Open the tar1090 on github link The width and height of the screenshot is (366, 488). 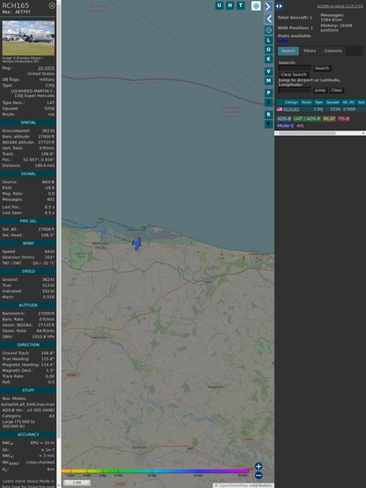(x=340, y=6)
